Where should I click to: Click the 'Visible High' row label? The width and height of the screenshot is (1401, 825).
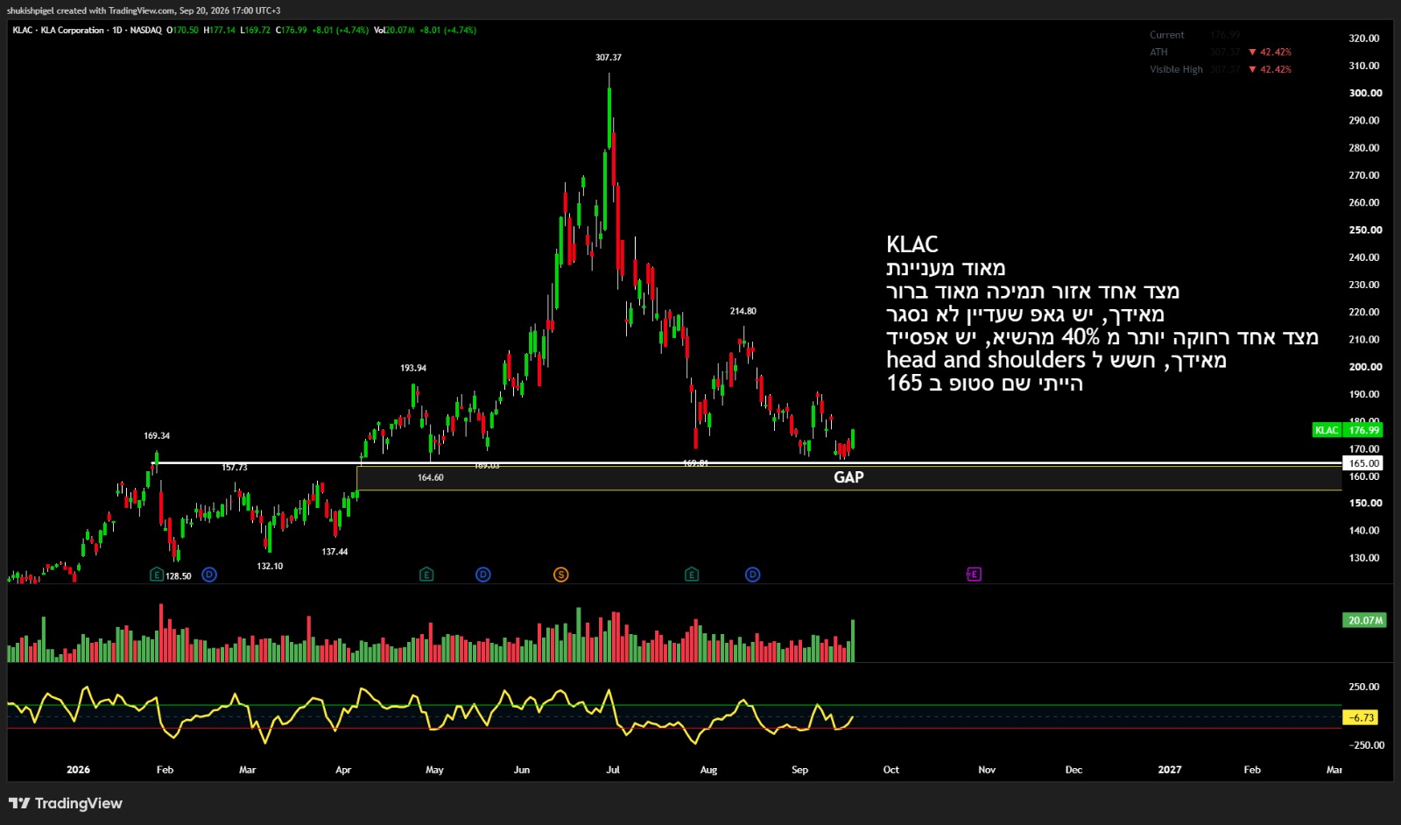(x=1176, y=69)
